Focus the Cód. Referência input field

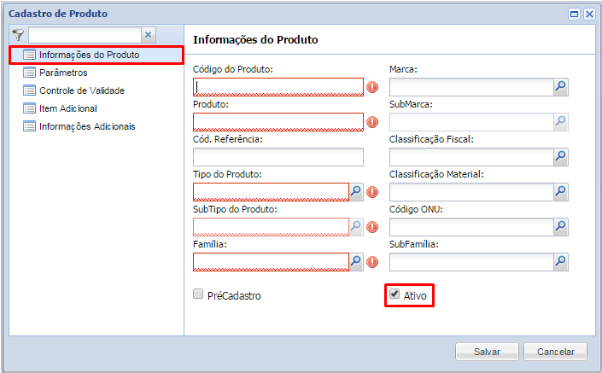click(278, 156)
